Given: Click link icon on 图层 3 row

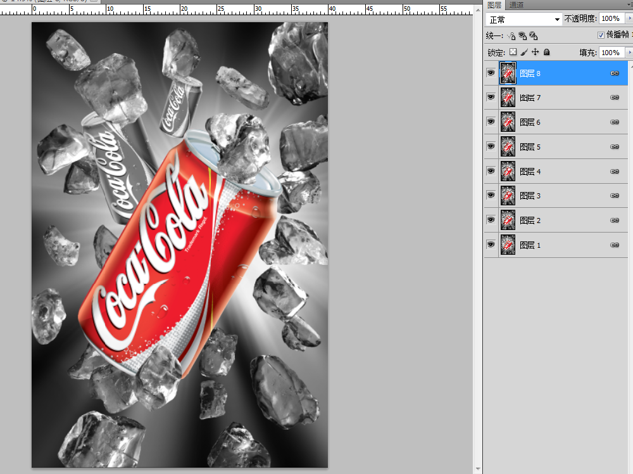Looking at the screenshot, I should tap(615, 196).
